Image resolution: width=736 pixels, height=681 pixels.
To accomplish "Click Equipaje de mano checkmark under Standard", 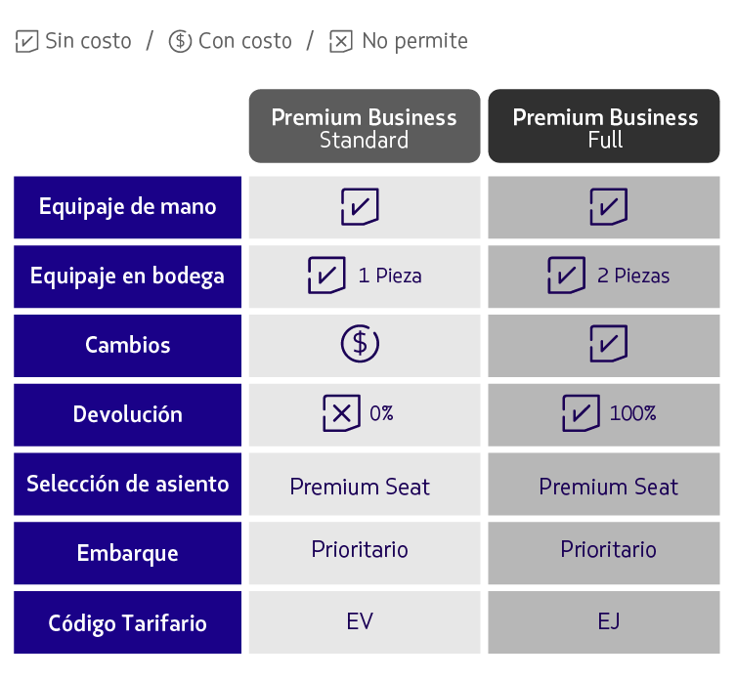I will (x=360, y=206).
